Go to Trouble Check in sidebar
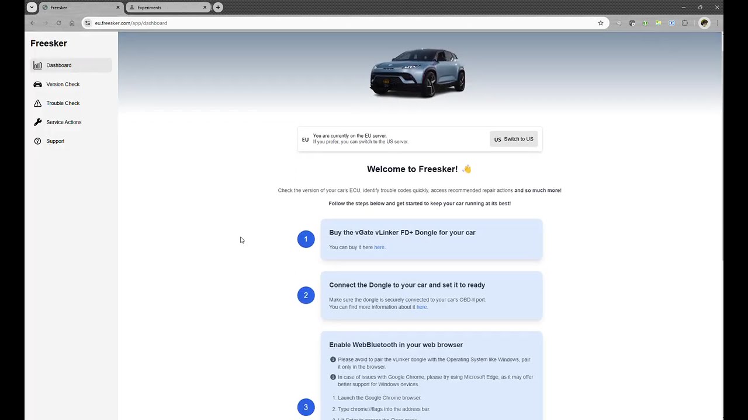 (x=71, y=103)
